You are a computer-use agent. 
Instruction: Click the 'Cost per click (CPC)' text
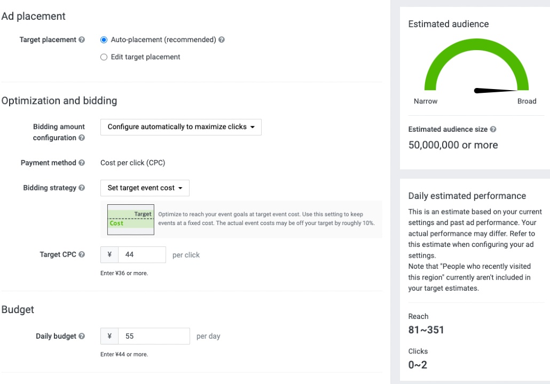132,163
